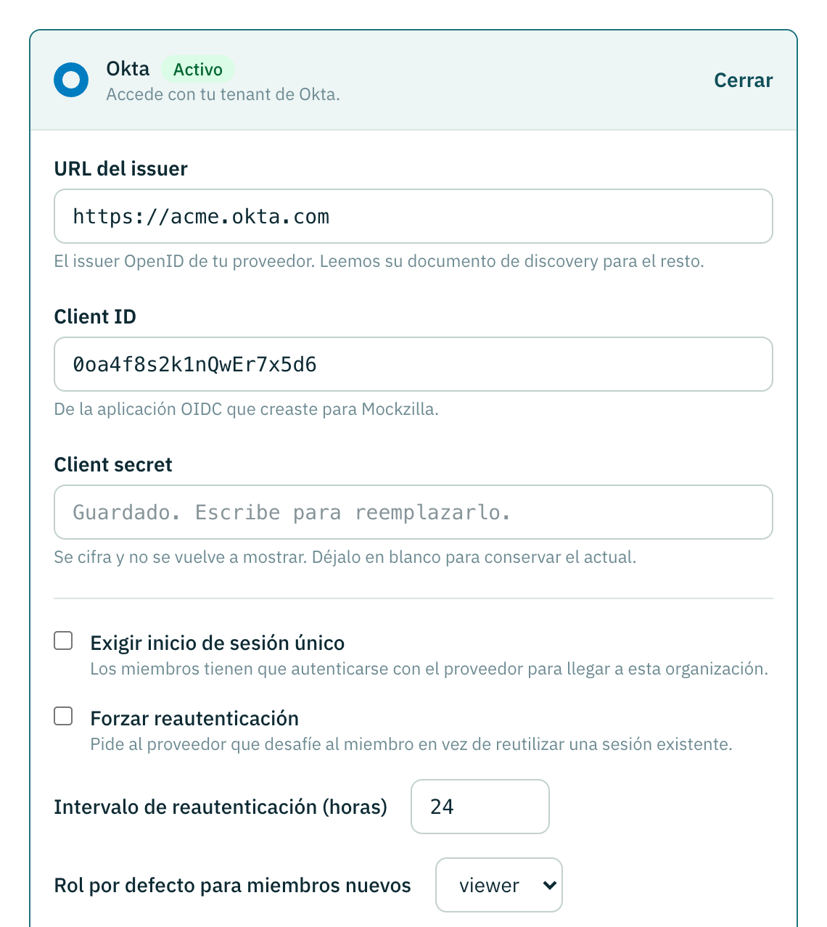Screen dimensions: 827x927
Task: Focus the URL del issuer field
Action: tap(413, 216)
